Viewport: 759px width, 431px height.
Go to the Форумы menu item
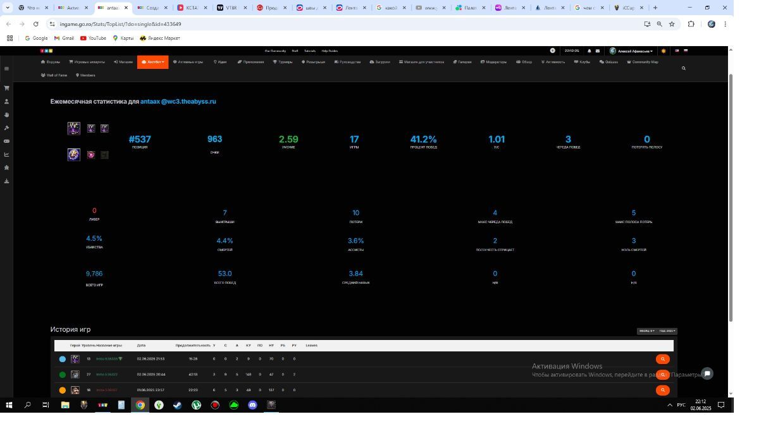tap(51, 62)
